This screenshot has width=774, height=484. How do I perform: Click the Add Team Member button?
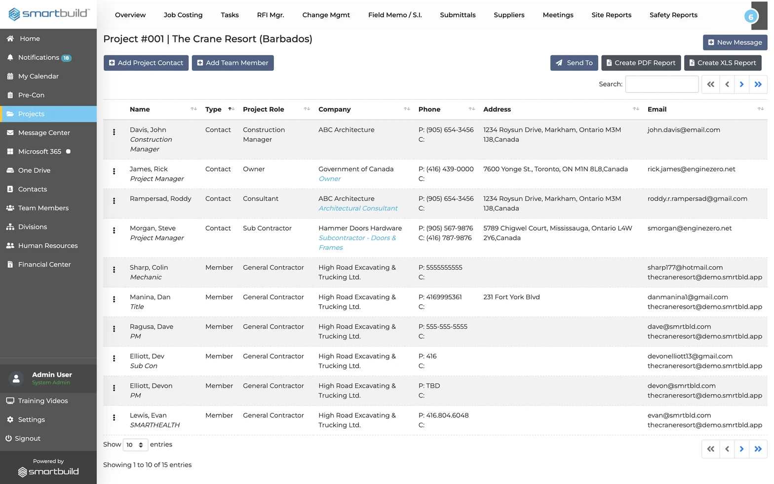tap(233, 63)
